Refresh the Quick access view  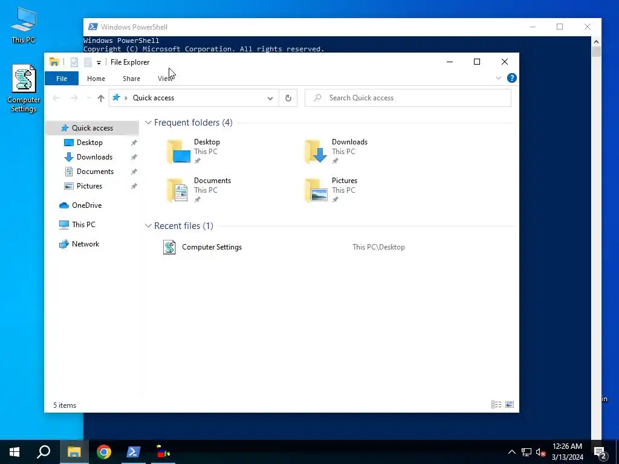[288, 98]
